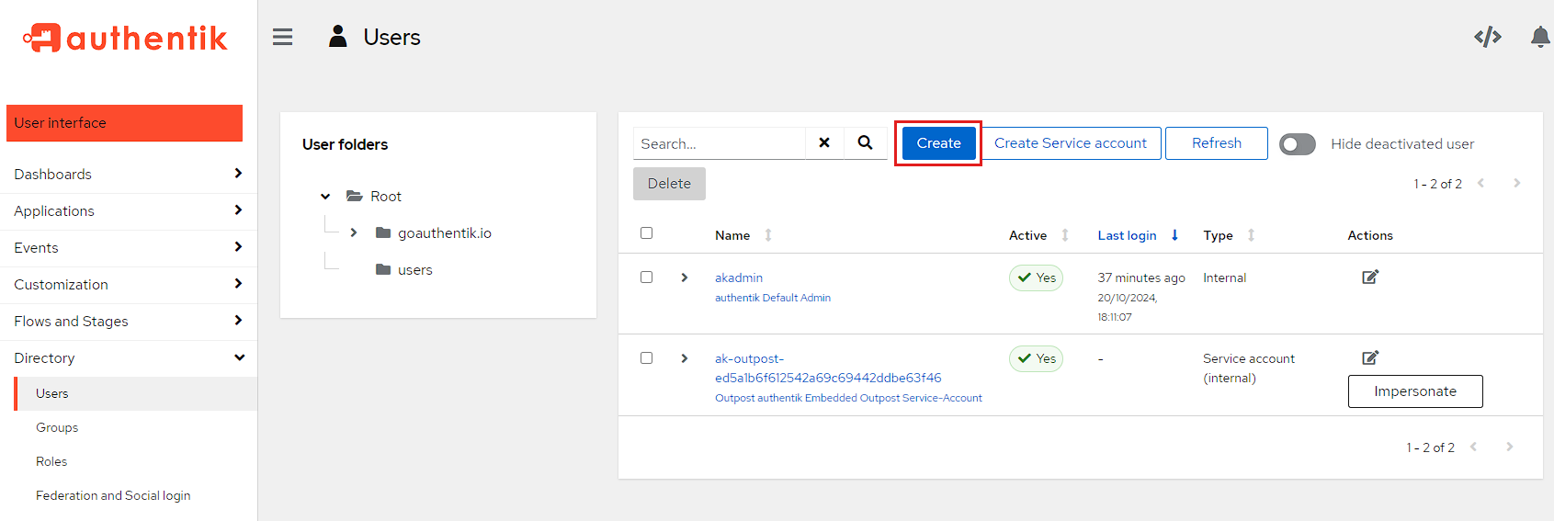This screenshot has width=1554, height=521.
Task: Click the Impersonate button
Action: pos(1414,391)
